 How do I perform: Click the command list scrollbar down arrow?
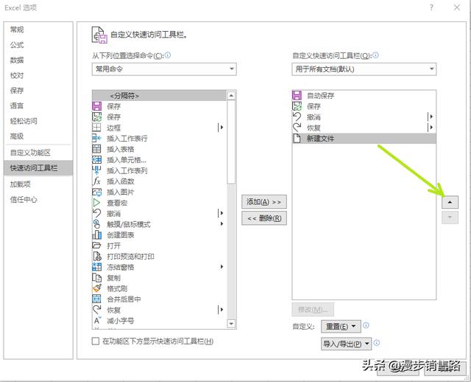[231, 324]
